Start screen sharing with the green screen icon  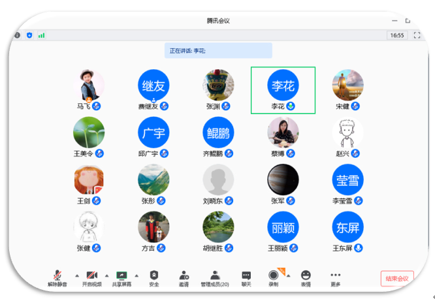click(121, 275)
